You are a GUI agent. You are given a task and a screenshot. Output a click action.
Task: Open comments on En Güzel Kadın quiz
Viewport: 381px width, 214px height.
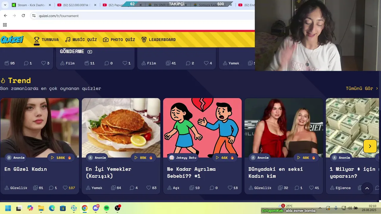[x=53, y=188]
